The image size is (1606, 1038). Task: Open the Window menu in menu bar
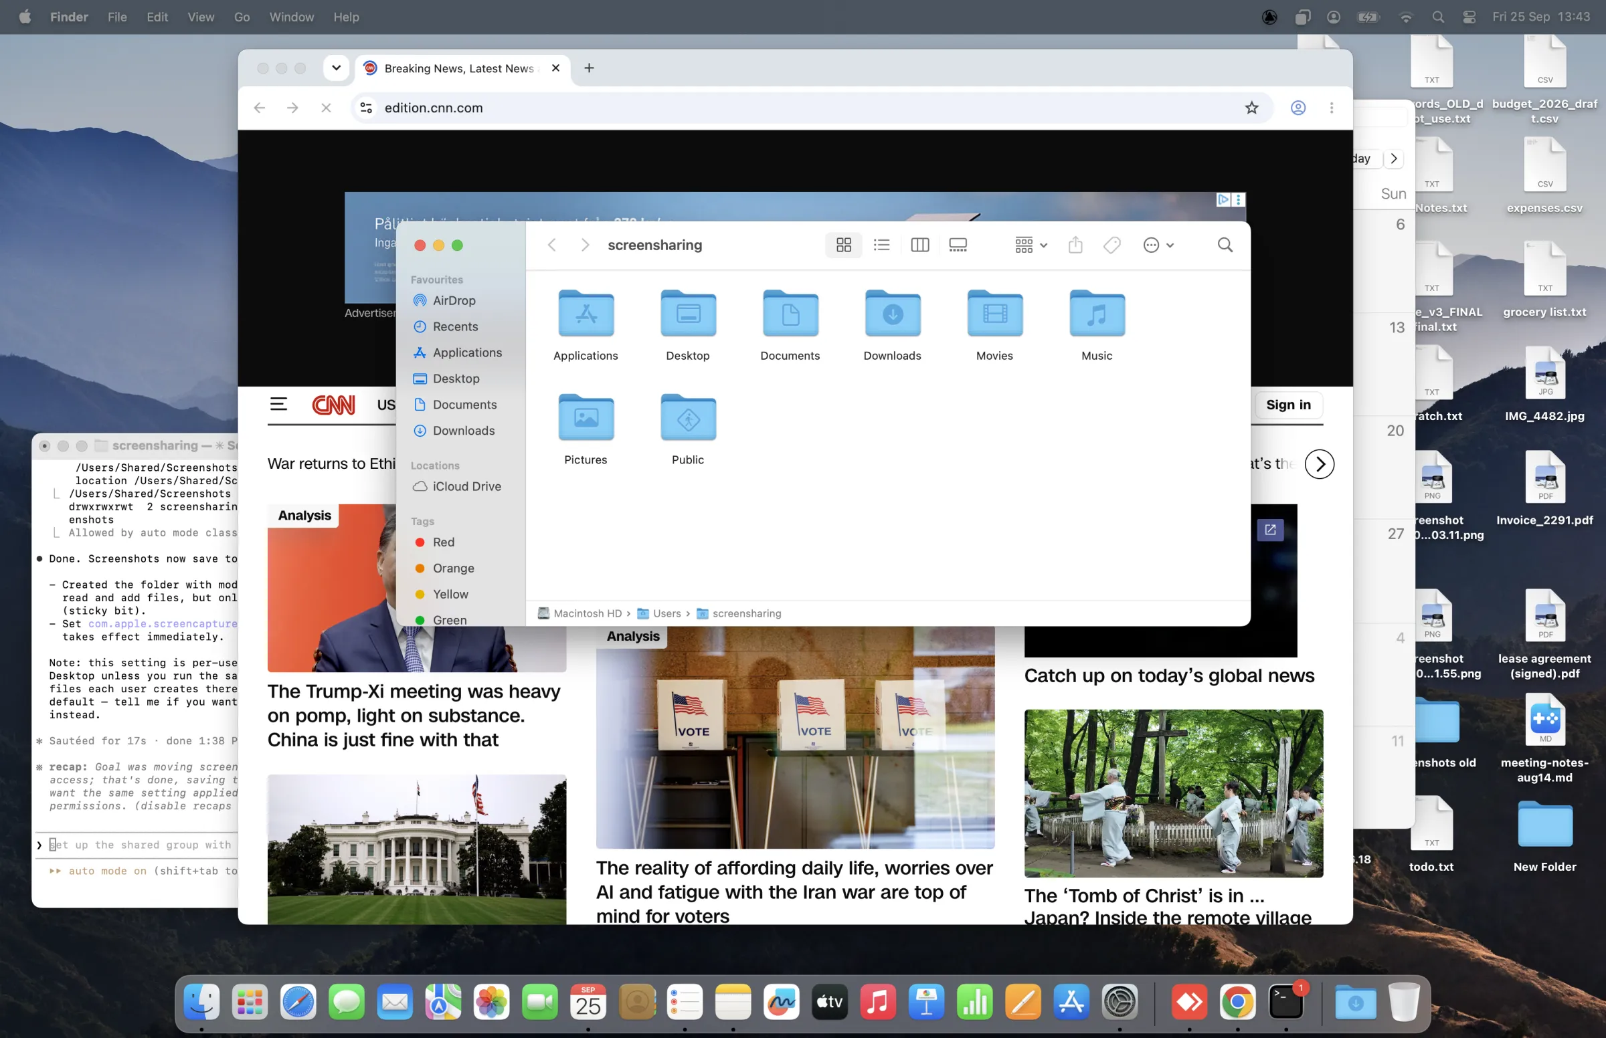[291, 17]
